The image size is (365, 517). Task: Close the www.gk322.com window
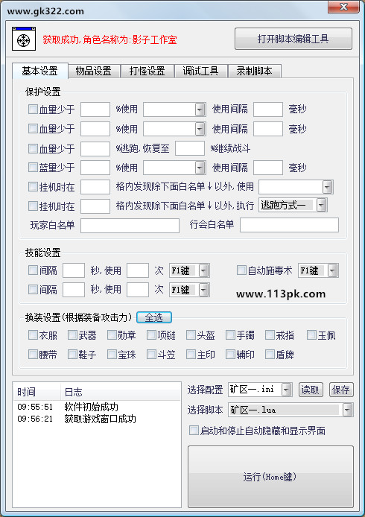click(343, 7)
